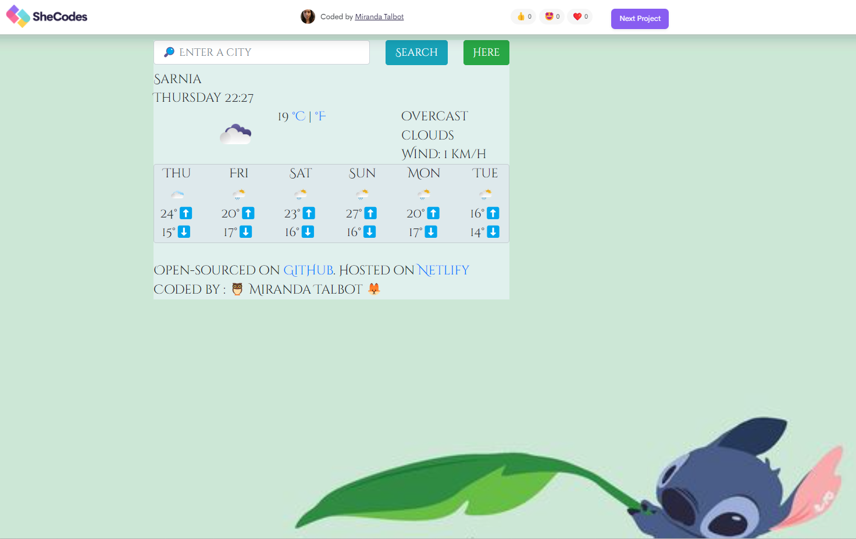
Task: Go to the Next Project
Action: click(x=640, y=19)
